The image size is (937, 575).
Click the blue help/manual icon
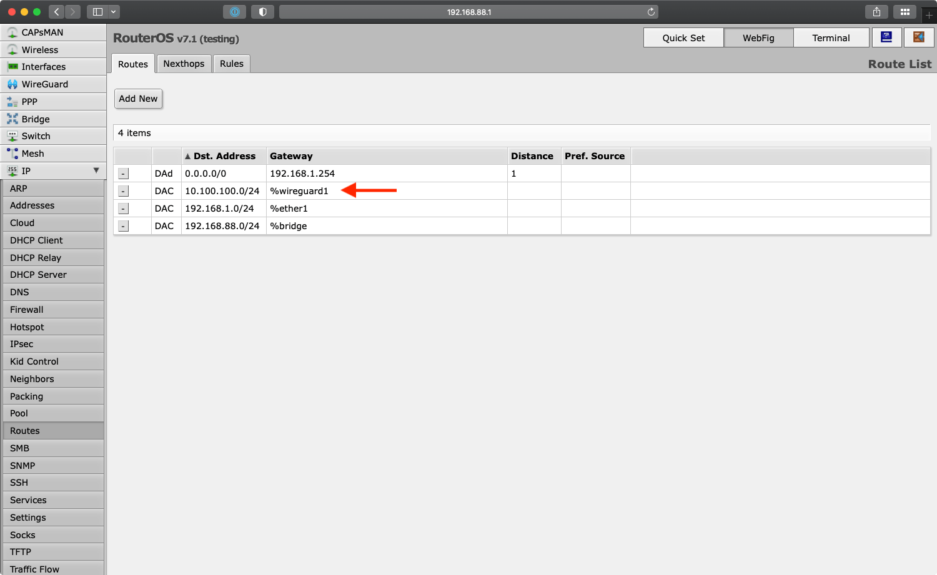[886, 37]
